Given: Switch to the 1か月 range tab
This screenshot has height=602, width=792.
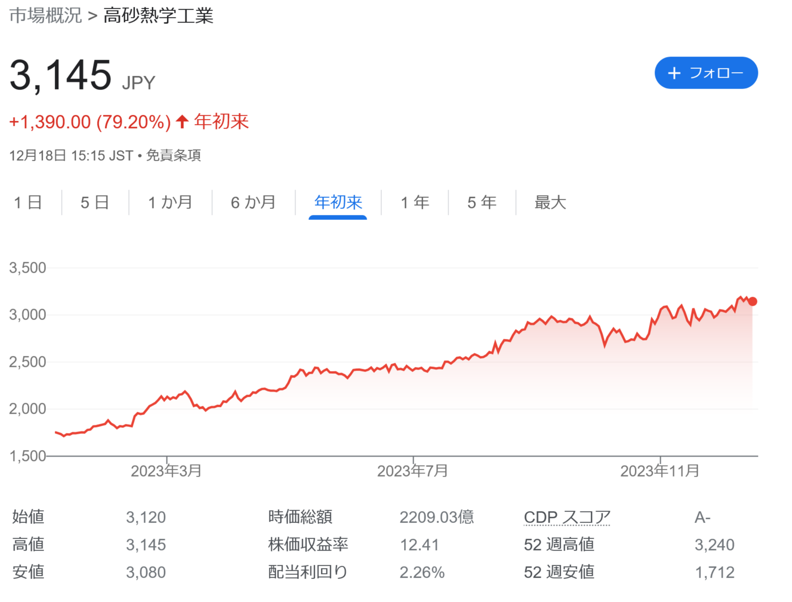Looking at the screenshot, I should (x=170, y=203).
